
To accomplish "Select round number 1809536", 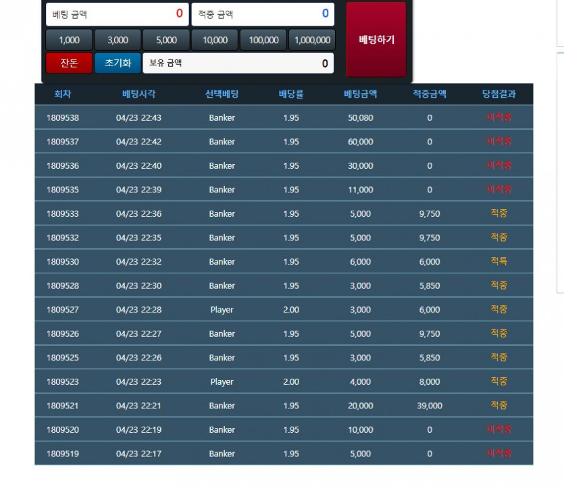I will pyautogui.click(x=63, y=166).
